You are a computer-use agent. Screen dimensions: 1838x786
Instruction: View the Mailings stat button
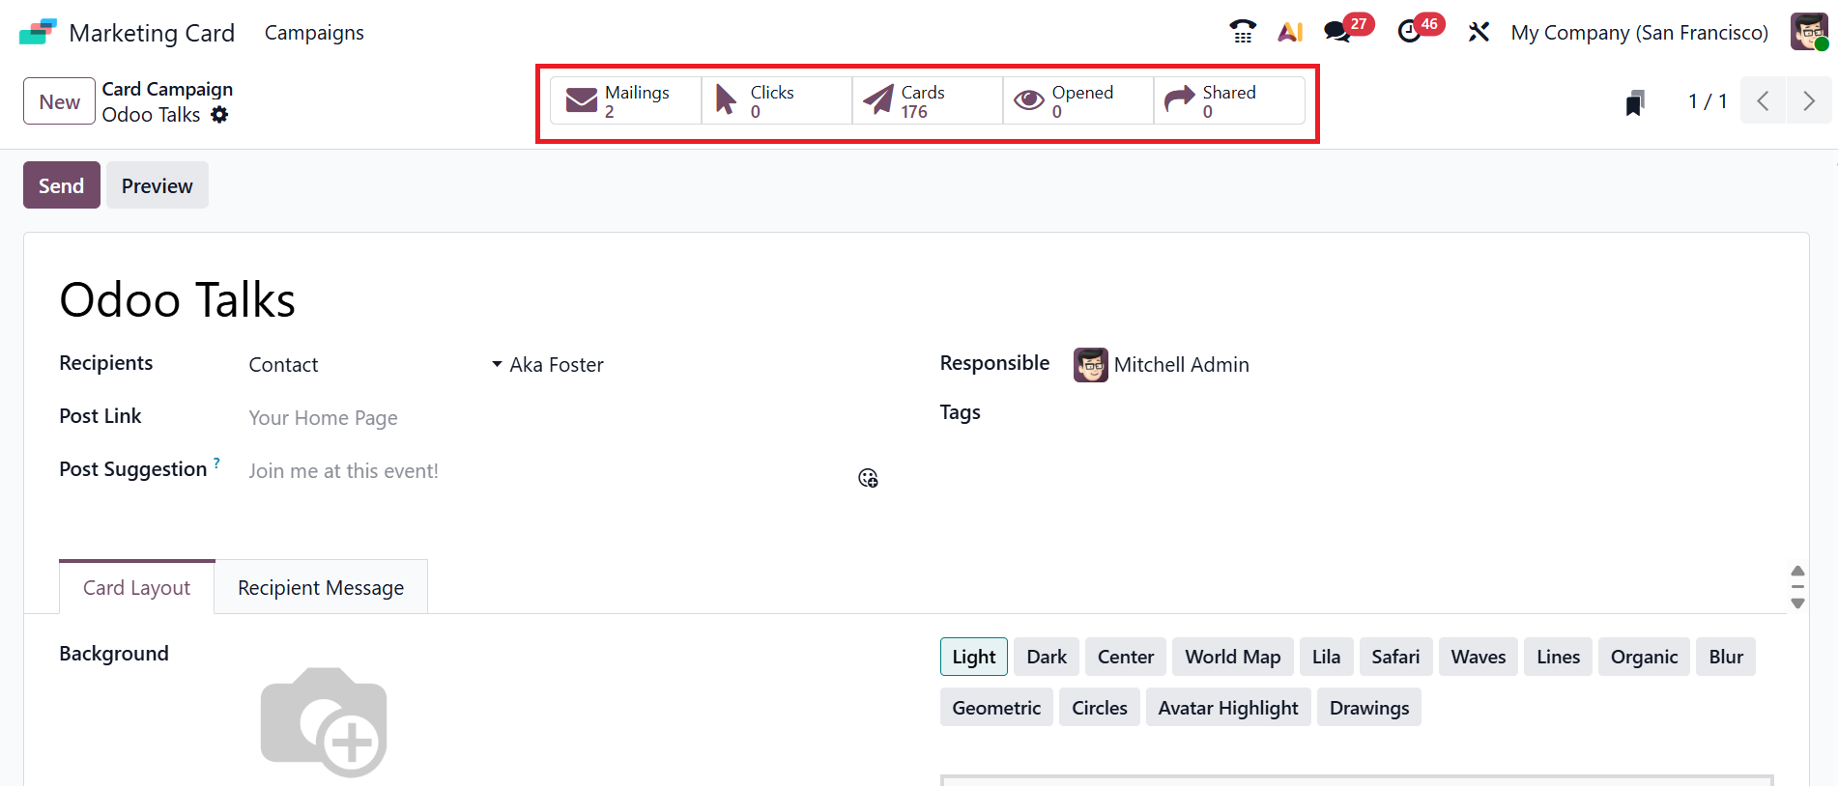pyautogui.click(x=626, y=100)
